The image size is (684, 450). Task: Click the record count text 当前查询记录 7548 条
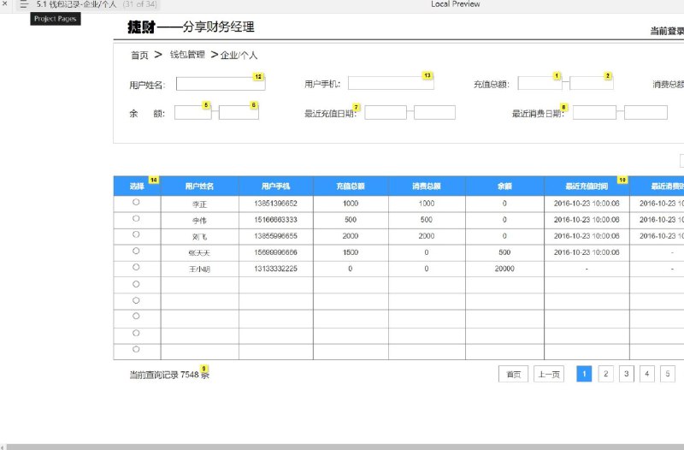click(169, 375)
